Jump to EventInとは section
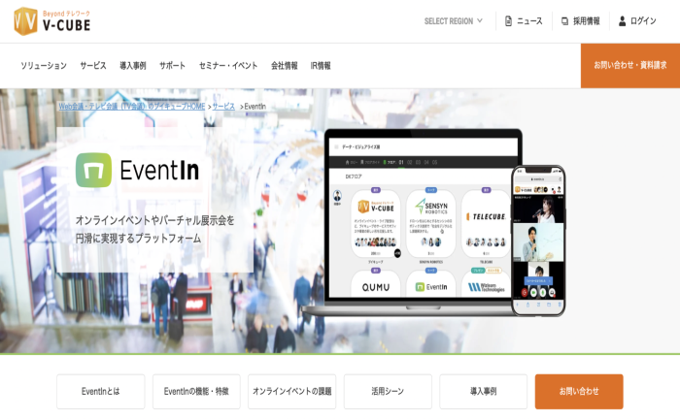The width and height of the screenshot is (680, 419). pyautogui.click(x=101, y=391)
